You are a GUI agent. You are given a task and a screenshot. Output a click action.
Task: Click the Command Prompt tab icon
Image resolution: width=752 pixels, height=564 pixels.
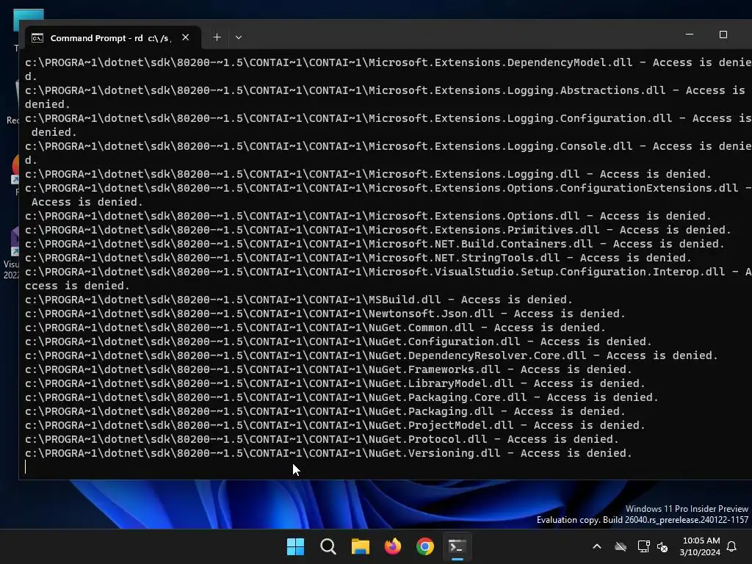(x=37, y=38)
